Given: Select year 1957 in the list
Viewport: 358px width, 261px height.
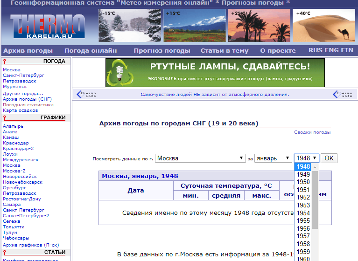Looking at the screenshot, I should (303, 236).
